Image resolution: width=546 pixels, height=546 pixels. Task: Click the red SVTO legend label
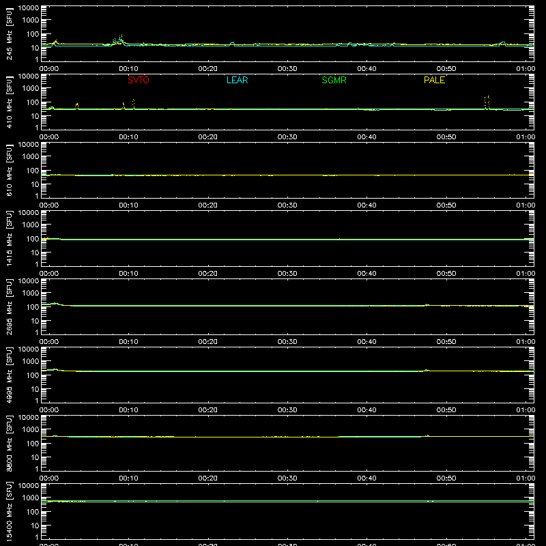click(139, 80)
